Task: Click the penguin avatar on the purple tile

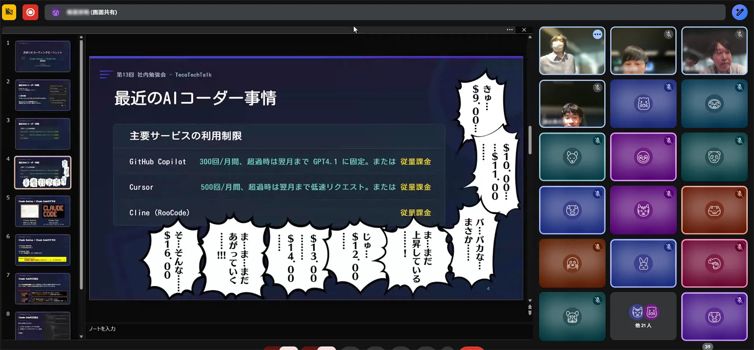Action: point(643,157)
